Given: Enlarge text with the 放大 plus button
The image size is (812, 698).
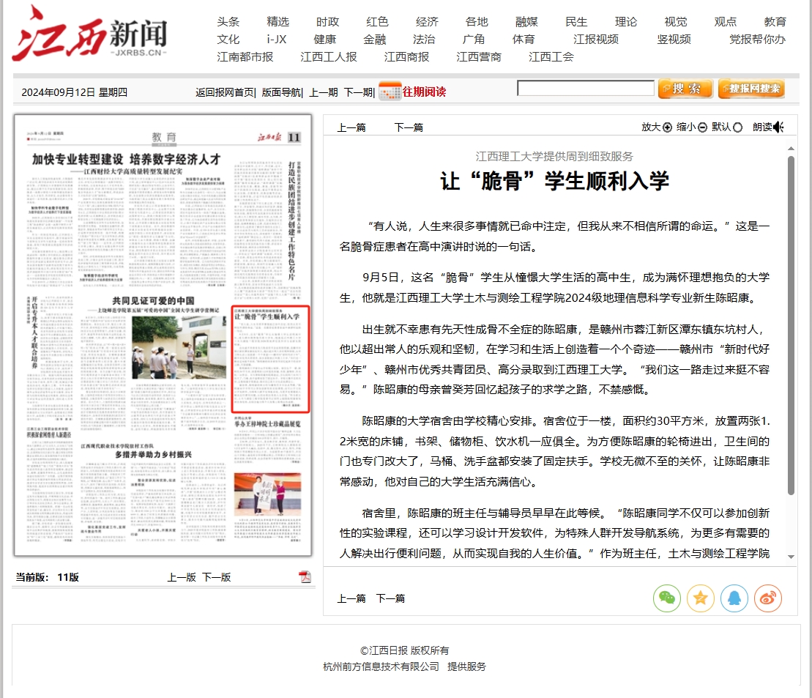Looking at the screenshot, I should [667, 127].
